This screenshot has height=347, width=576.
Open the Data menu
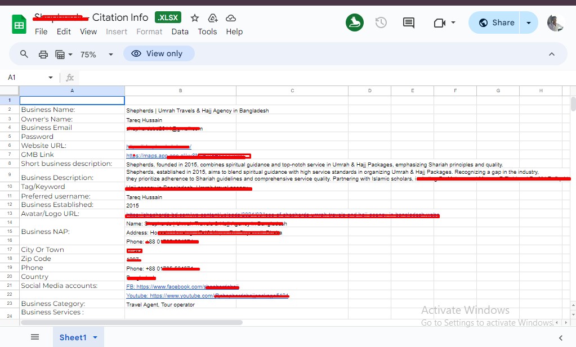pos(180,31)
